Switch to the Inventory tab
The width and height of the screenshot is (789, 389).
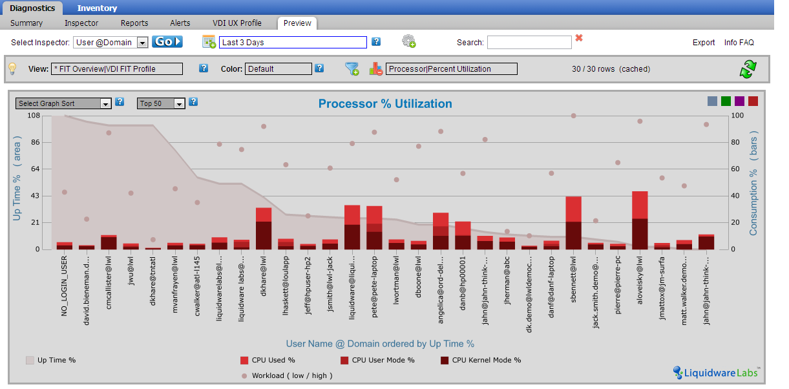(x=97, y=8)
